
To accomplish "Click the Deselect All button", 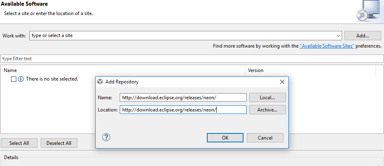I will point(59,143).
